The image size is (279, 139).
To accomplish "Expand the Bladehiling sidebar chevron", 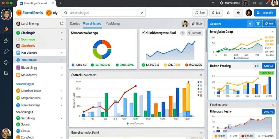I will tap(62, 68).
